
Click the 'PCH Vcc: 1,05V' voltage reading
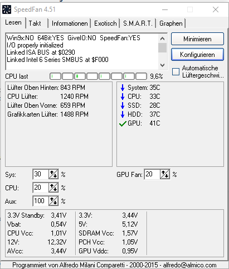tap(108, 242)
